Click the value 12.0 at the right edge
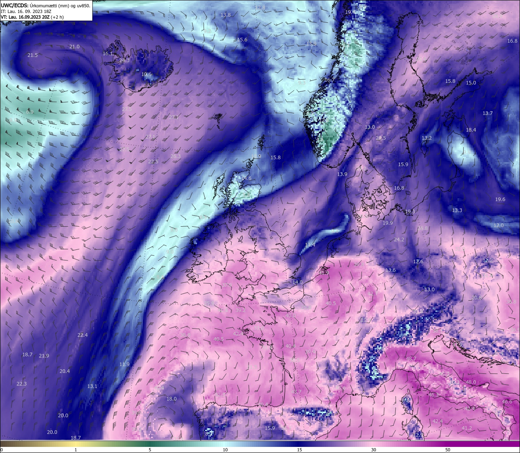The image size is (520, 453). 498,225
